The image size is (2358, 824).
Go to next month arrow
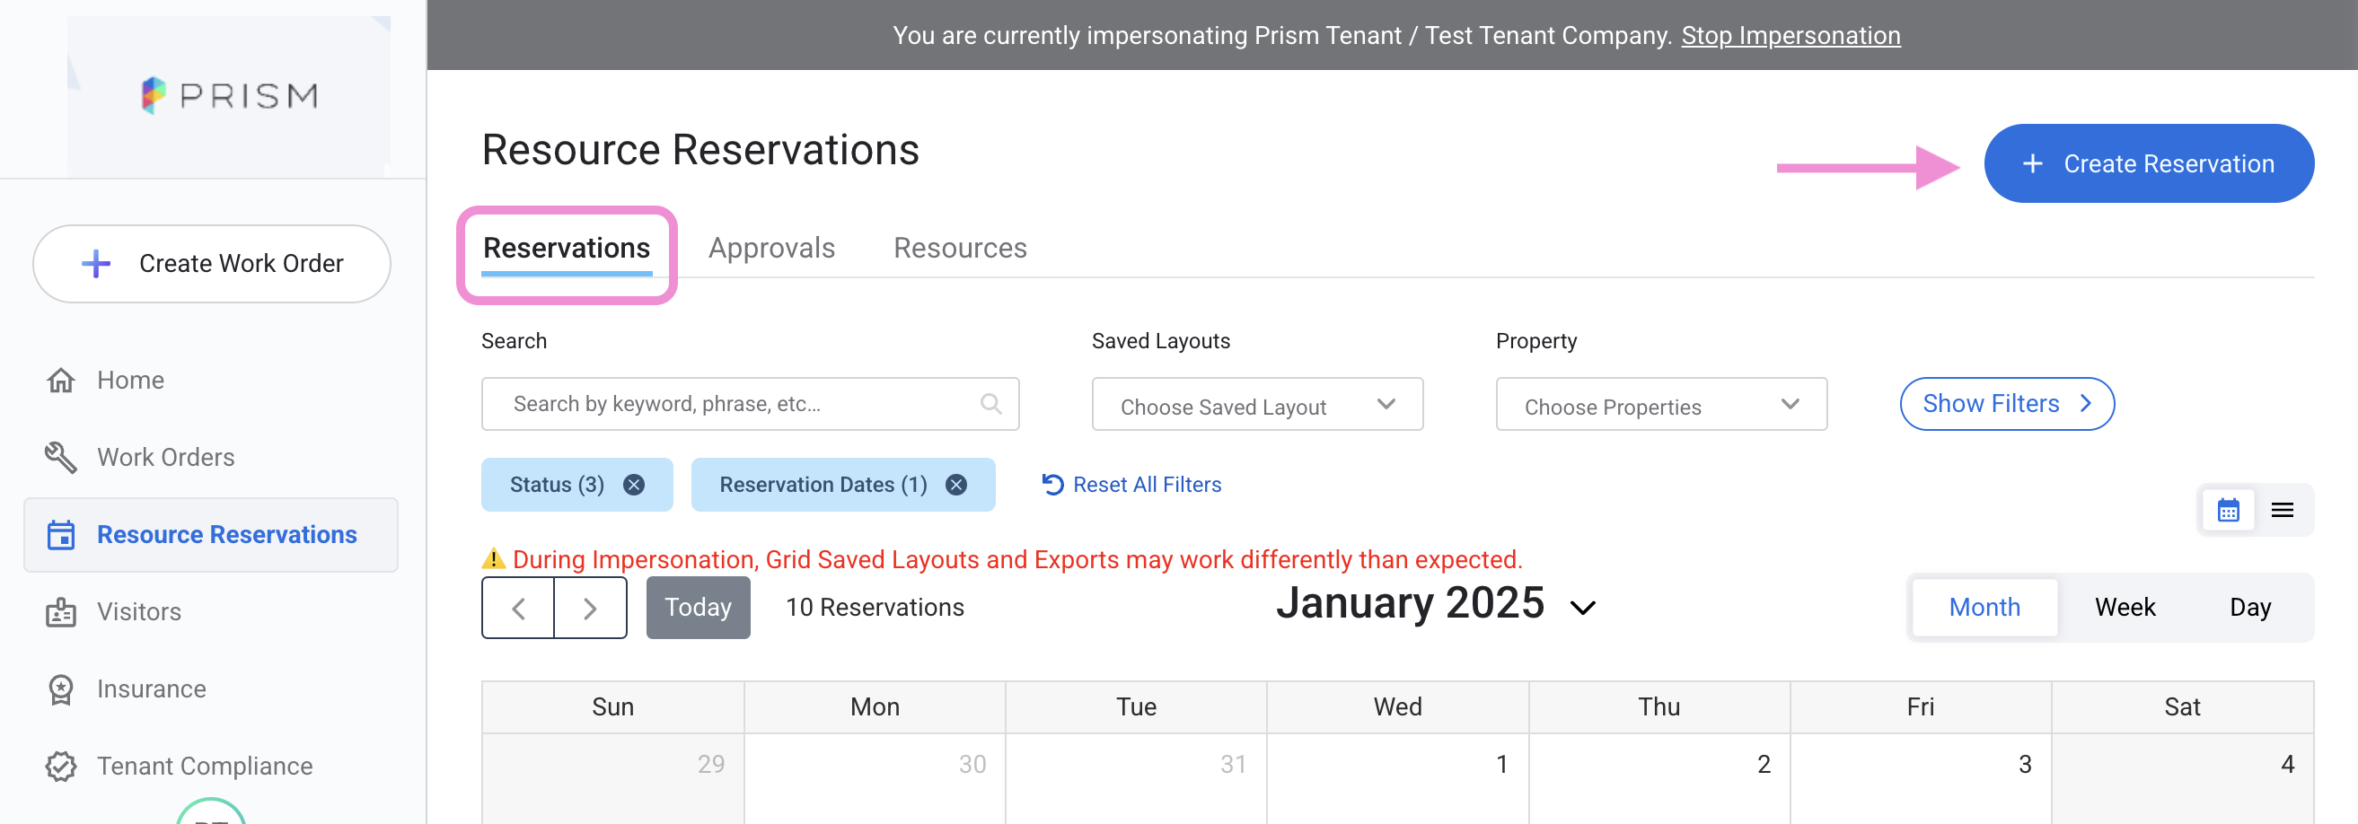point(591,609)
